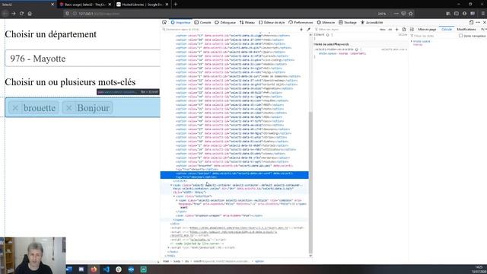
Task: Select the eyedropper color picker icon
Action: tap(308, 29)
